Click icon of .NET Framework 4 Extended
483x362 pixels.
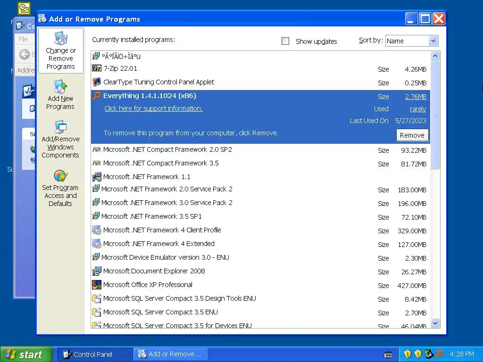[97, 244]
